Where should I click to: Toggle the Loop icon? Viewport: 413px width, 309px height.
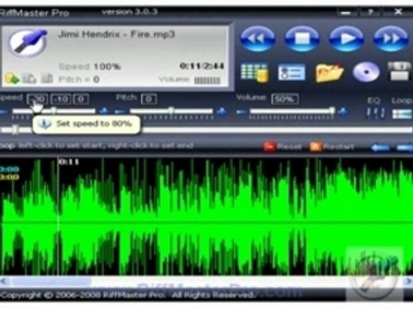(x=402, y=114)
